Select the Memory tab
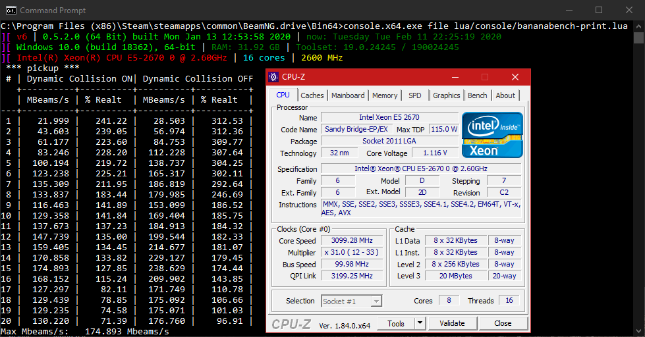 tap(385, 95)
